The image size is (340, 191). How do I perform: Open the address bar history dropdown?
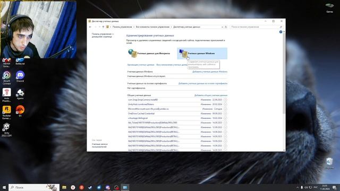pyautogui.click(x=222, y=27)
